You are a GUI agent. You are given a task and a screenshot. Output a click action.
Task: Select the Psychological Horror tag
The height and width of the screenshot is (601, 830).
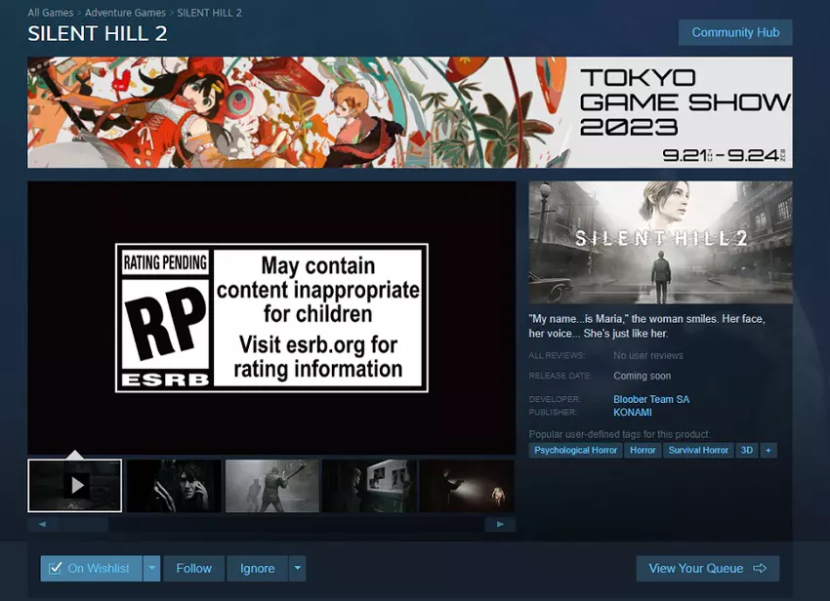575,450
